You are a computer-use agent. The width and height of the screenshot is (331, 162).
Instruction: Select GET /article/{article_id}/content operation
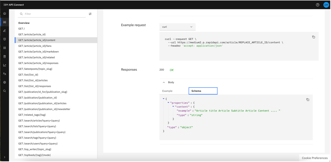(56, 40)
